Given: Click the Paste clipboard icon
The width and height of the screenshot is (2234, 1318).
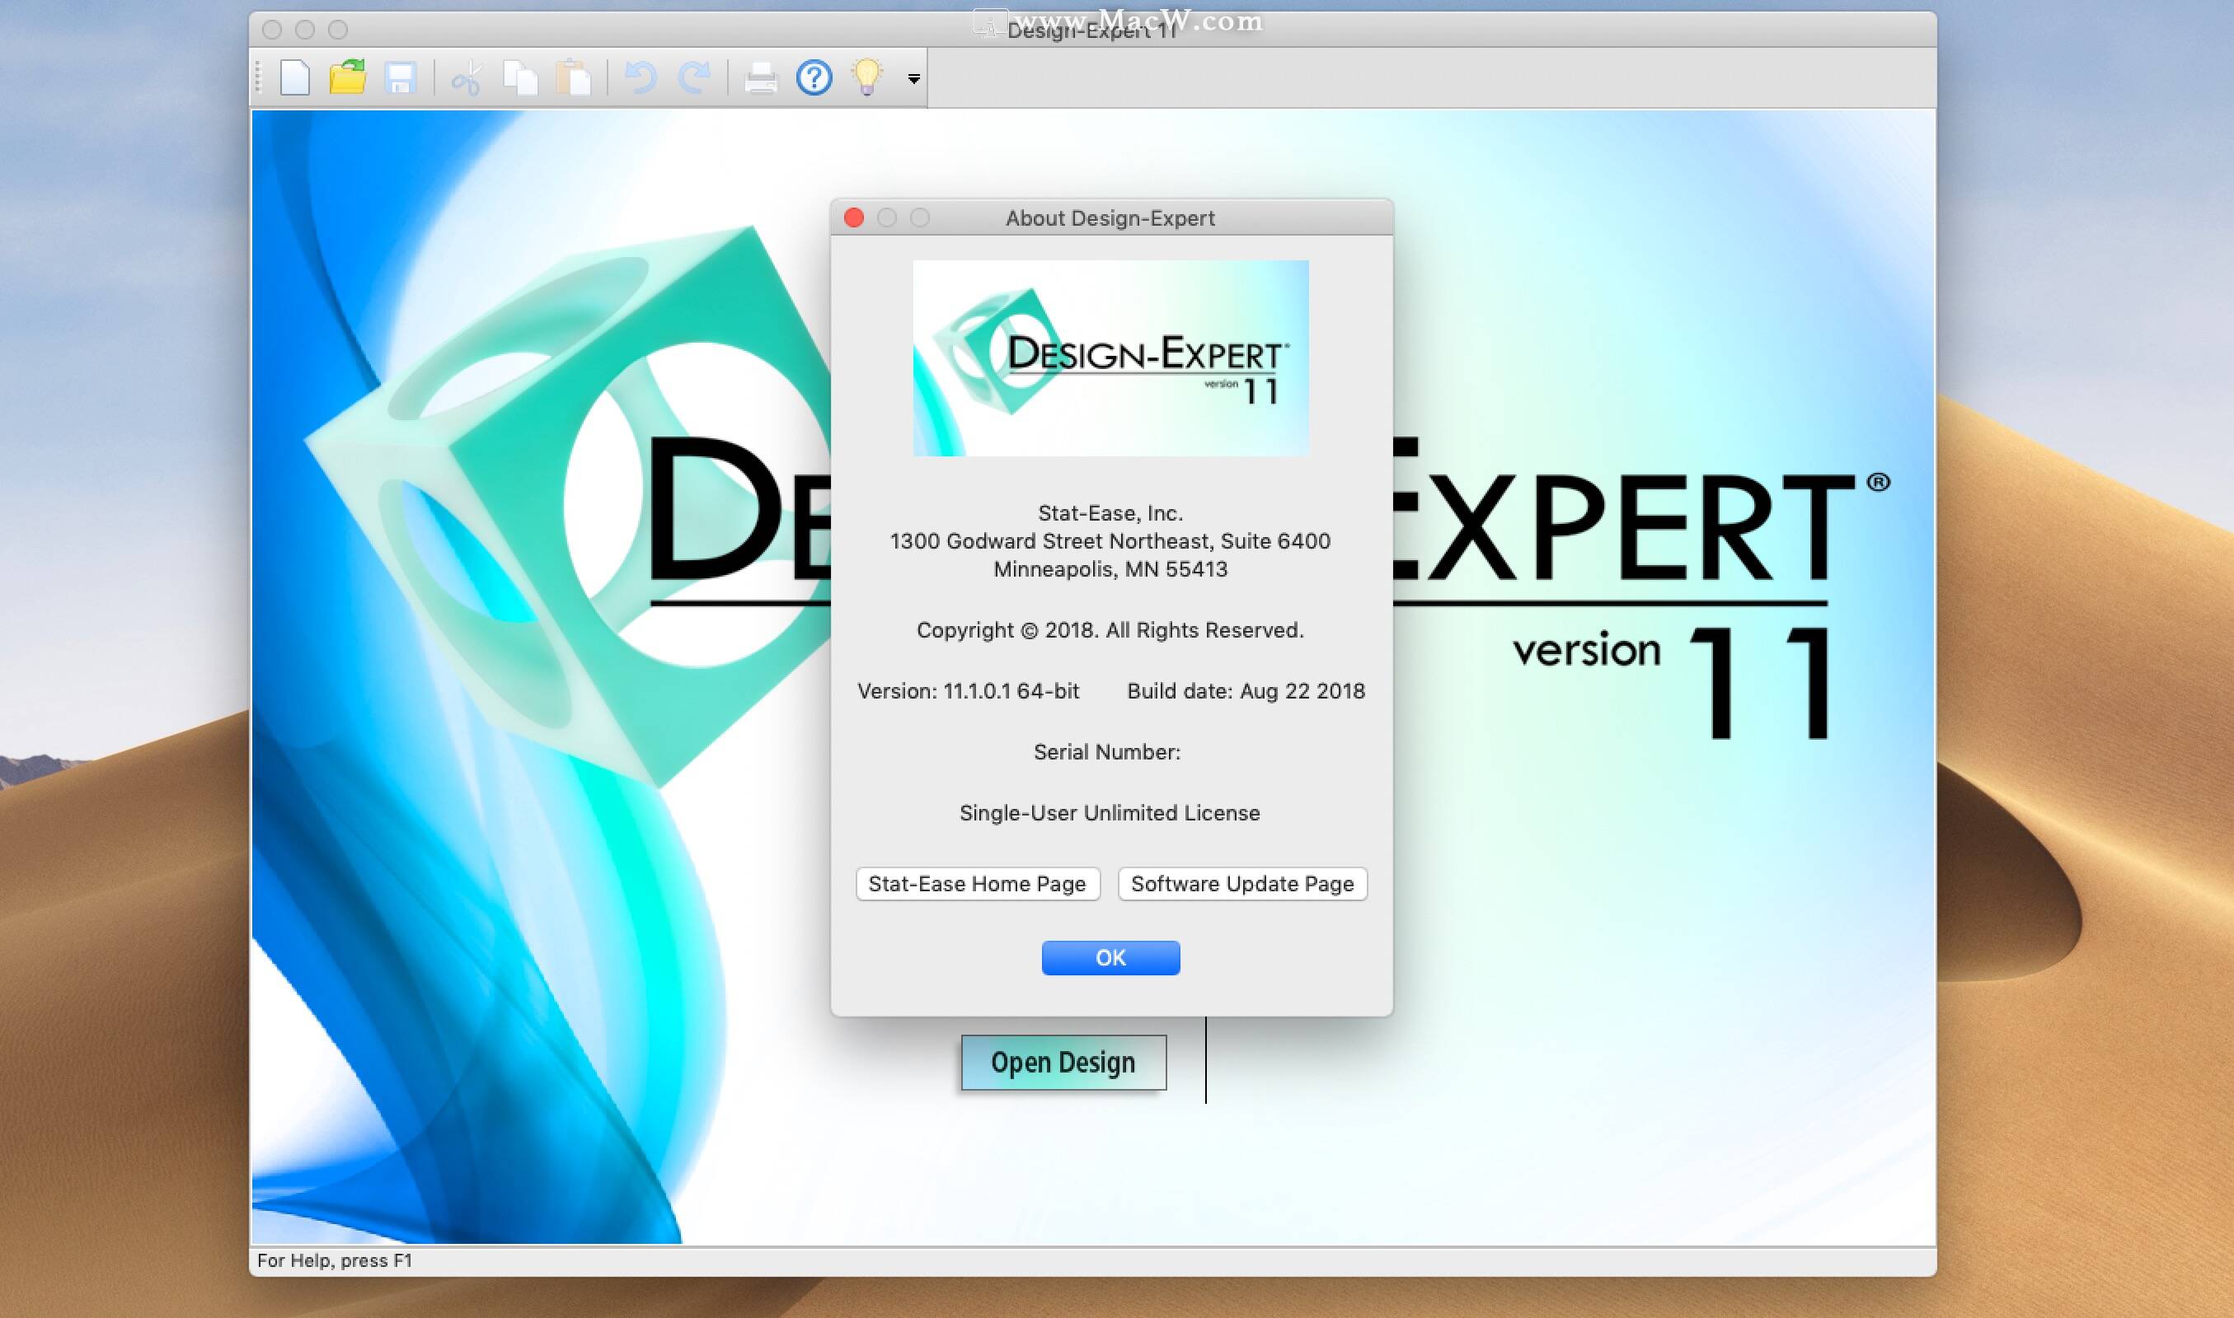Looking at the screenshot, I should click(x=574, y=78).
